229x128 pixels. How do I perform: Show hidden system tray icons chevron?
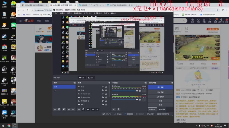197,125
